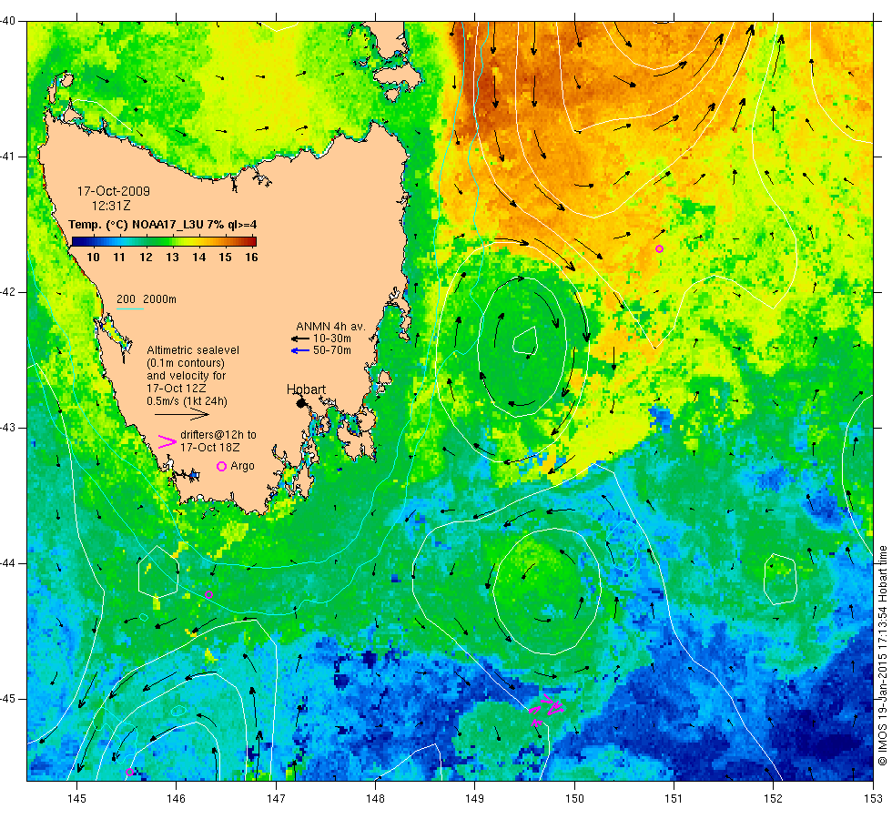Select the Argo float marker near 151E 41.7S
892x819 pixels.
point(659,249)
